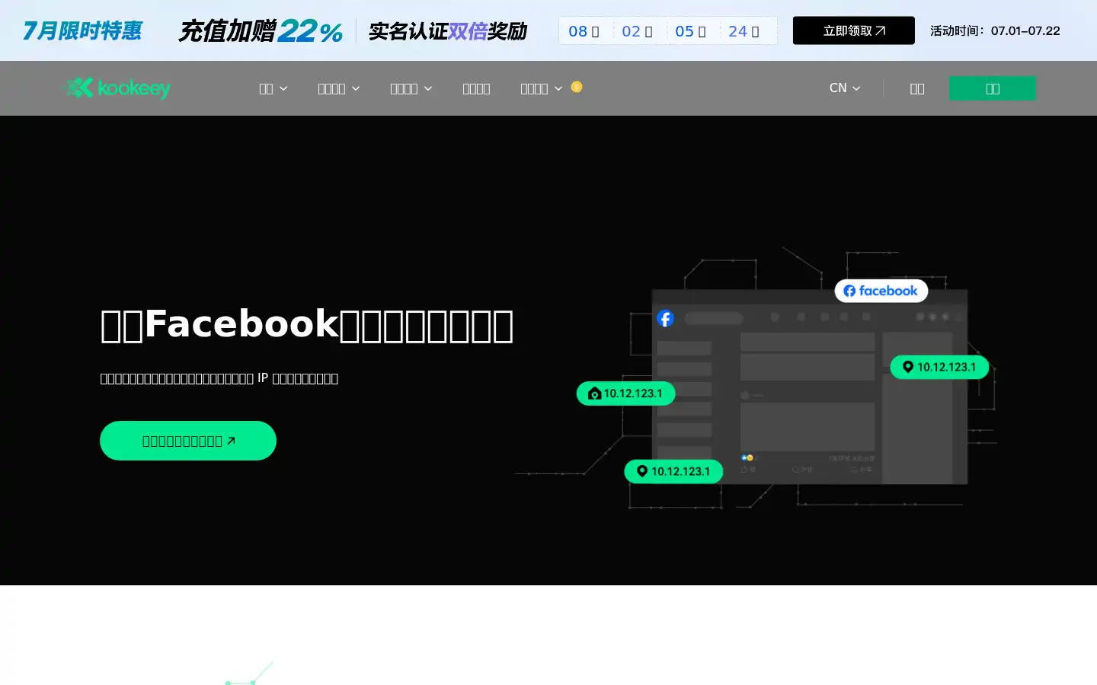Click the green button in the navigation bar

click(992, 88)
